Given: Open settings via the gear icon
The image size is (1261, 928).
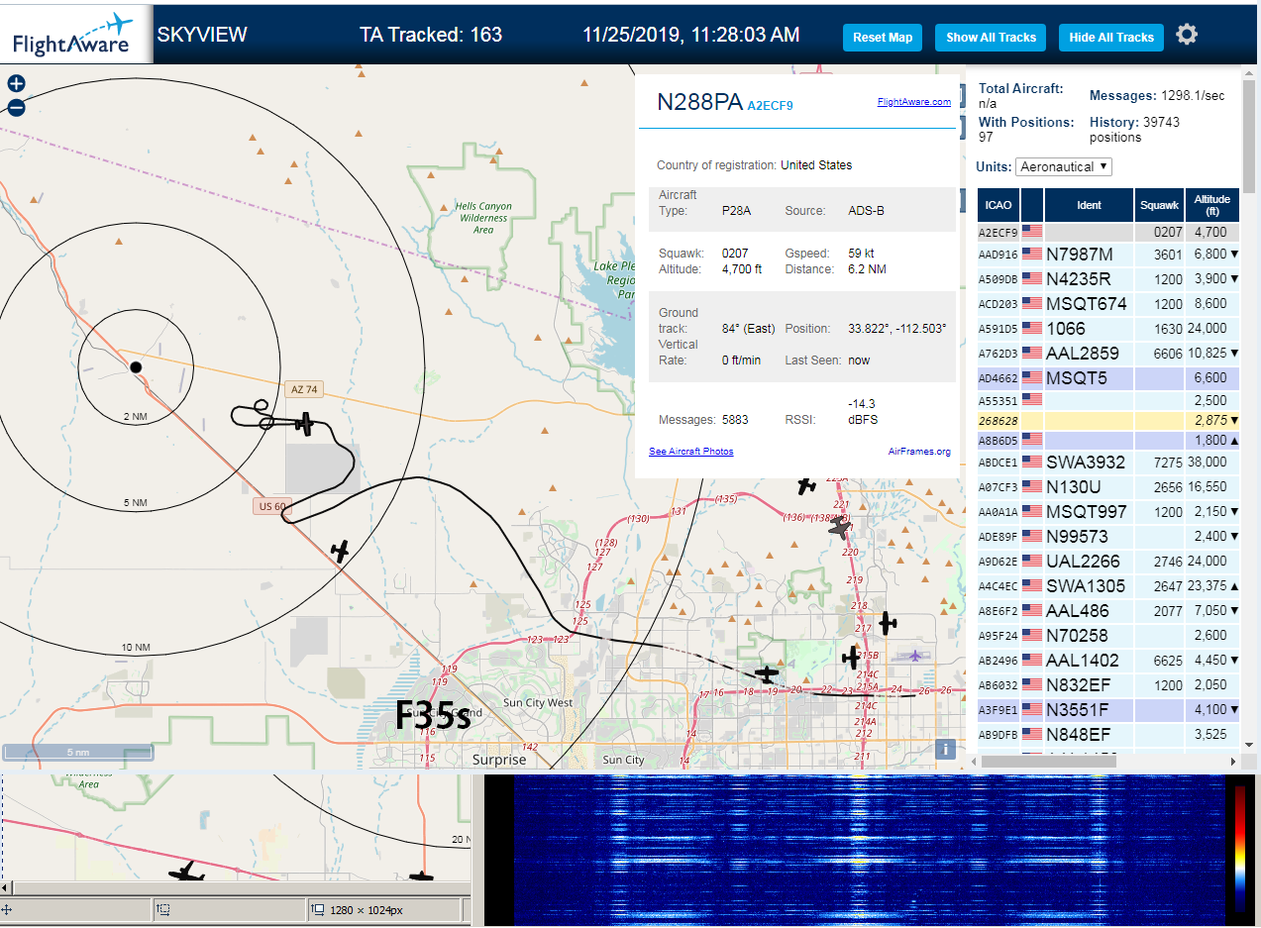Looking at the screenshot, I should point(1187,35).
